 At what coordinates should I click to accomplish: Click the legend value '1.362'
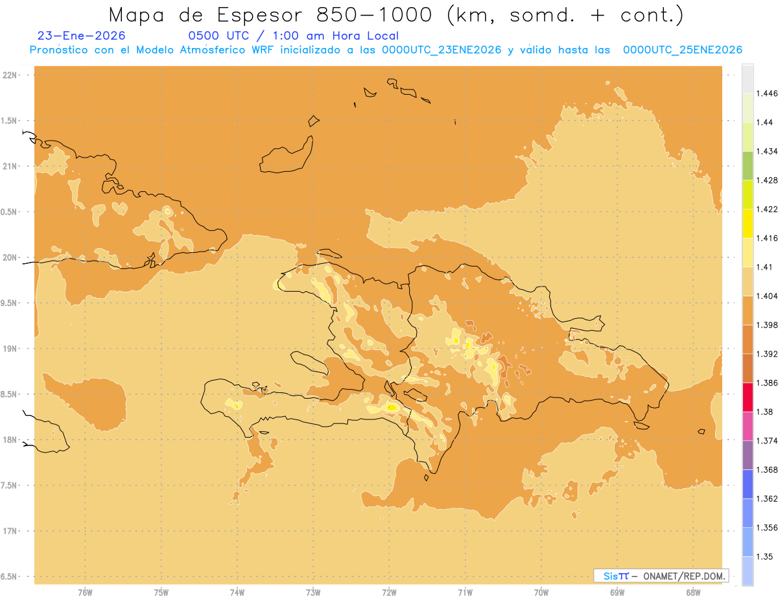[x=767, y=499]
